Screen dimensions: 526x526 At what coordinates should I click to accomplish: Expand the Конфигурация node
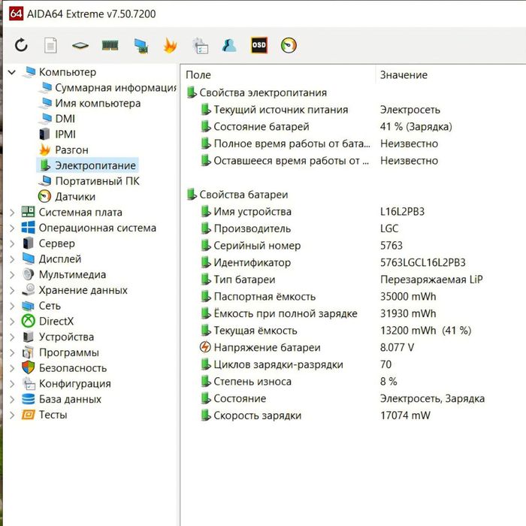coord(12,384)
